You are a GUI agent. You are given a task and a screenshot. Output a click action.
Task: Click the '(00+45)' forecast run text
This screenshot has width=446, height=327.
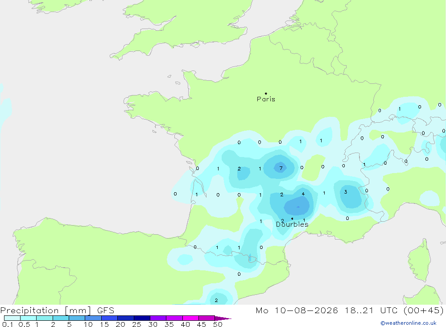(423, 310)
